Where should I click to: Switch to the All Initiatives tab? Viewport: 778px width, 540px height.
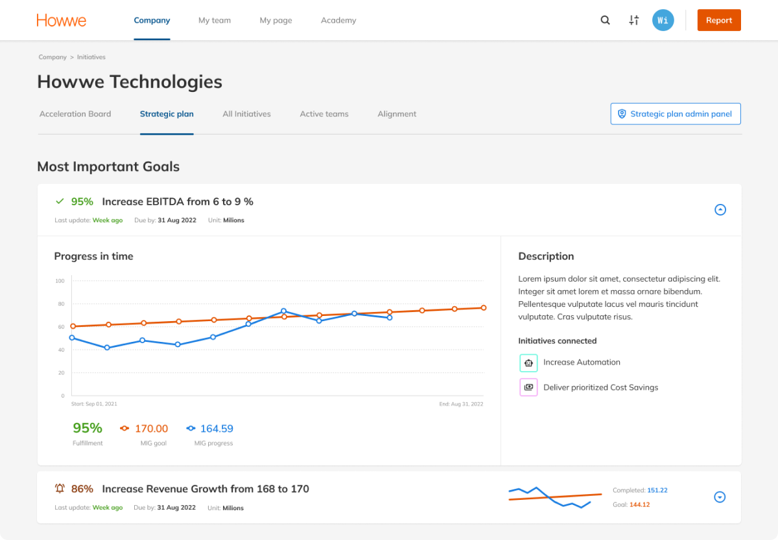(x=246, y=114)
